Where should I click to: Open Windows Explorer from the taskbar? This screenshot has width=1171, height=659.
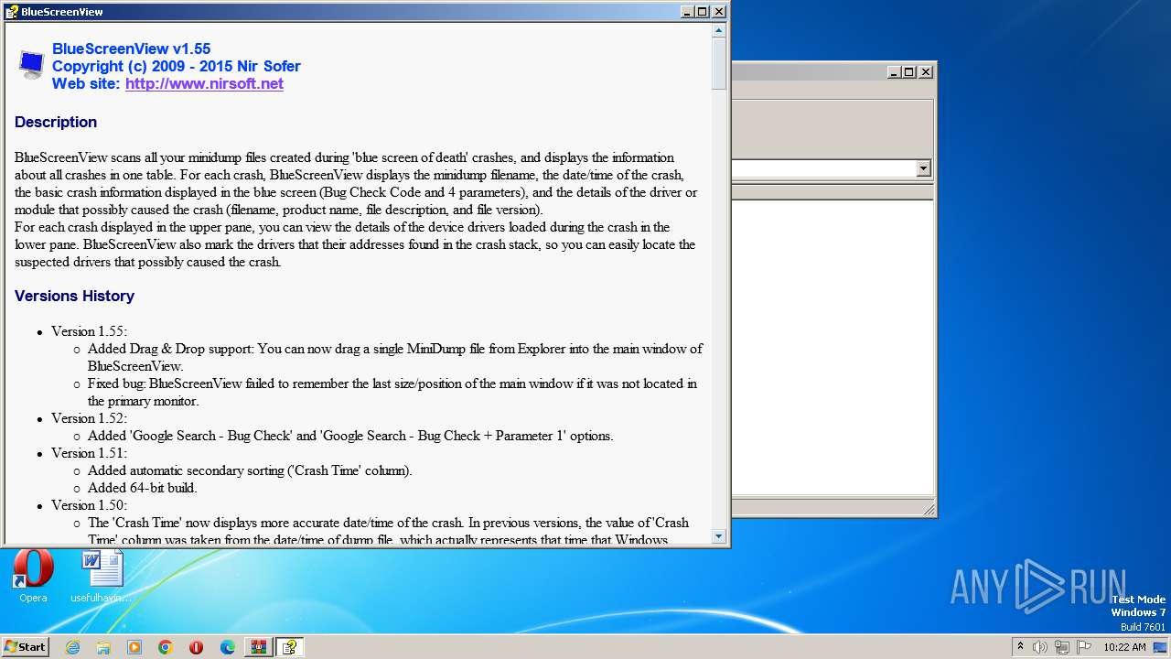click(x=103, y=647)
